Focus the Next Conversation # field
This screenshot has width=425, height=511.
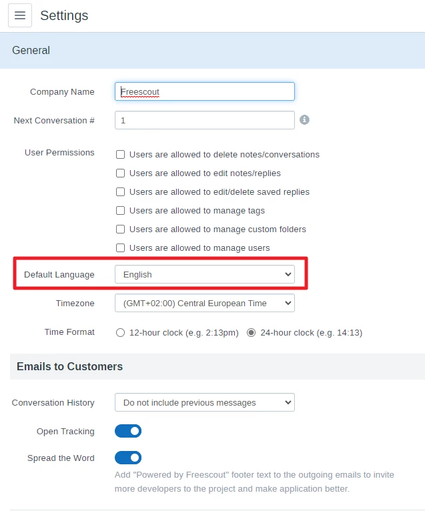(x=204, y=120)
